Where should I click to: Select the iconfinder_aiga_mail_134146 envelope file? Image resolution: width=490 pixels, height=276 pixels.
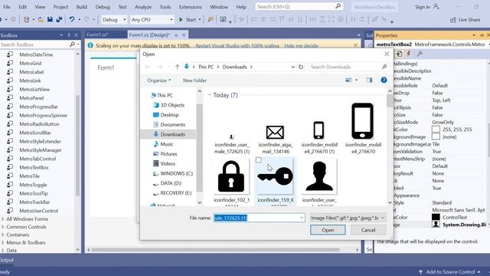276,139
